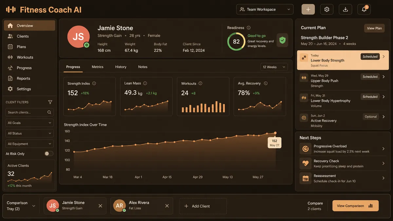Open the 12 Weeks range dropdown

pyautogui.click(x=274, y=67)
